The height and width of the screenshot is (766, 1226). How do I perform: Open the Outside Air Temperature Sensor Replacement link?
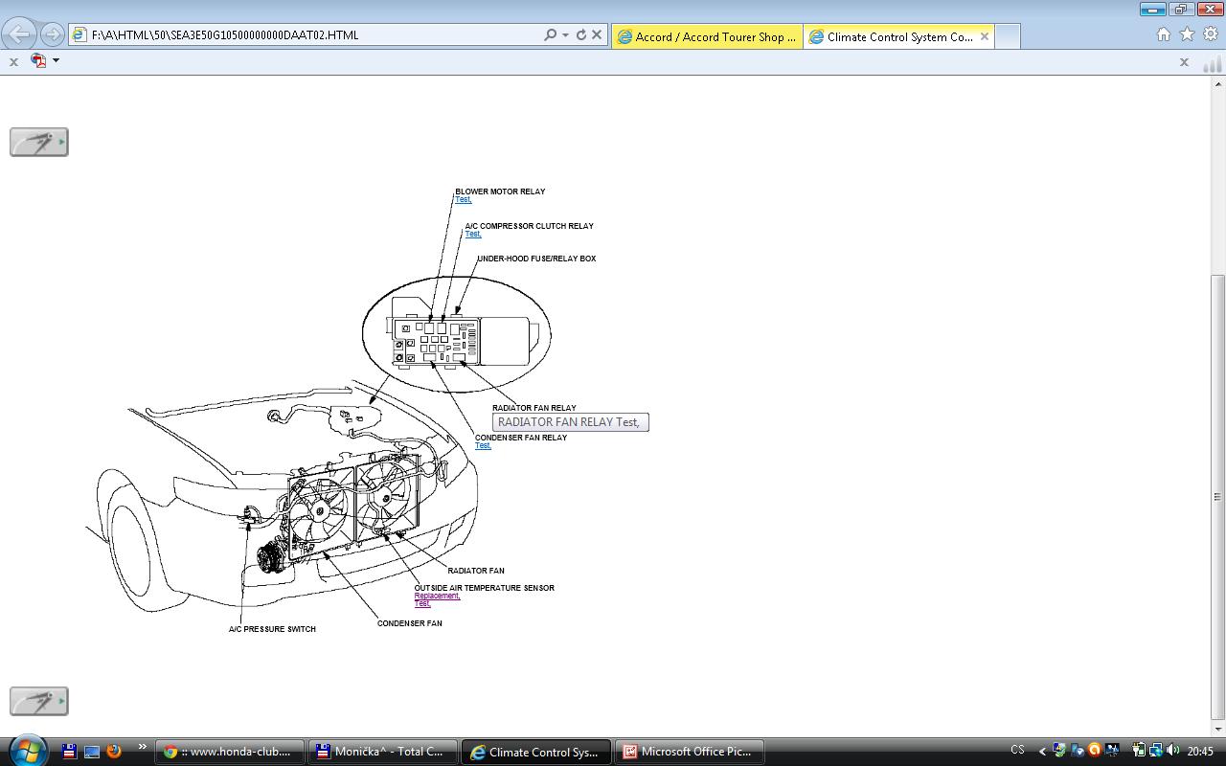click(437, 596)
